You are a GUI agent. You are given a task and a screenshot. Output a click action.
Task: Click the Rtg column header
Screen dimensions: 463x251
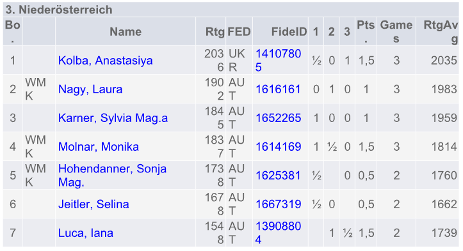click(215, 31)
